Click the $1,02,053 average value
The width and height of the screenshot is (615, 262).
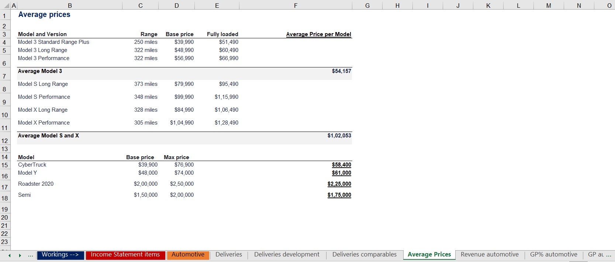(339, 136)
